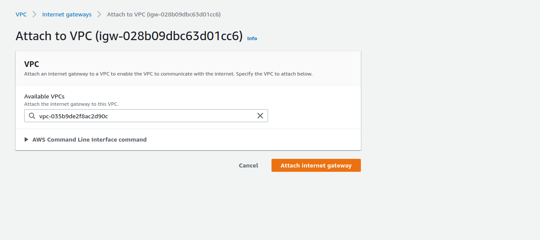This screenshot has width=540, height=240.
Task: Click the VPC section description sentence
Action: (x=168, y=74)
